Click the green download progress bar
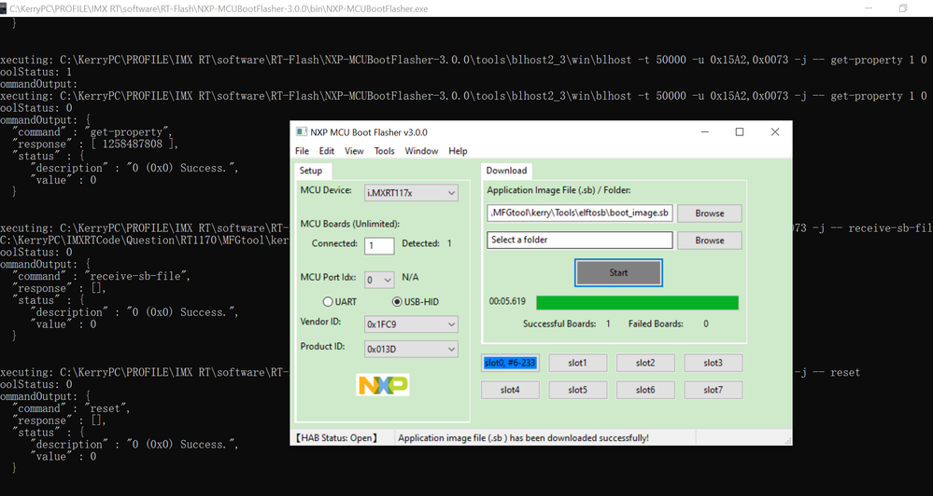This screenshot has width=933, height=496. [x=637, y=303]
